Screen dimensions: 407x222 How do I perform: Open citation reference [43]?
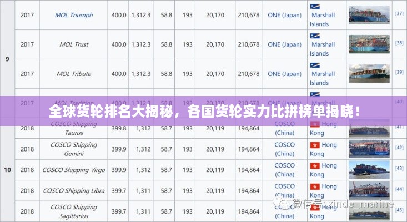point(399,168)
